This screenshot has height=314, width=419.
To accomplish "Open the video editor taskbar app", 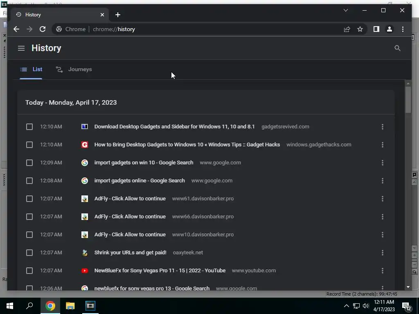I will 90,306.
